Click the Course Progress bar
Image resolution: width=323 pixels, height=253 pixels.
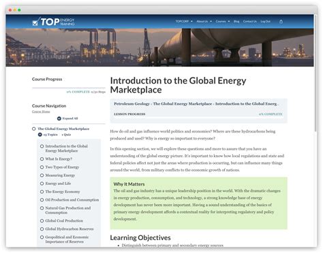point(69,88)
